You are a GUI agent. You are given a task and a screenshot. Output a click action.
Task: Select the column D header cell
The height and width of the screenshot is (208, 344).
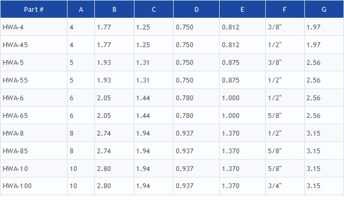tap(196, 9)
